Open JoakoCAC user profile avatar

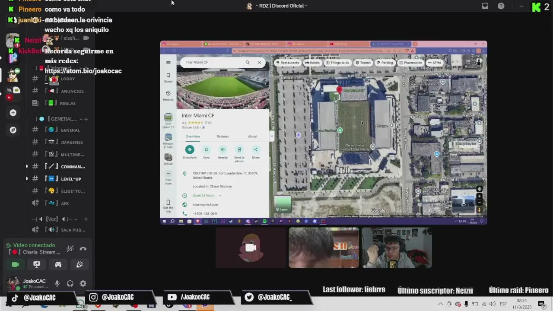coord(13,284)
